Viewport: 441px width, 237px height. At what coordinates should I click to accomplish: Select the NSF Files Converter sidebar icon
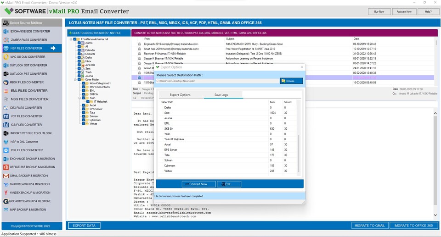click(6, 48)
